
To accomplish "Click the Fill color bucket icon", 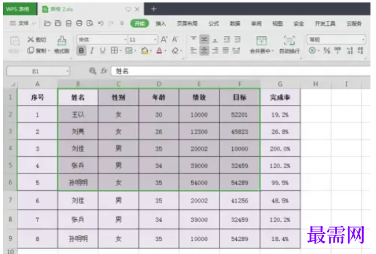I will [144, 50].
